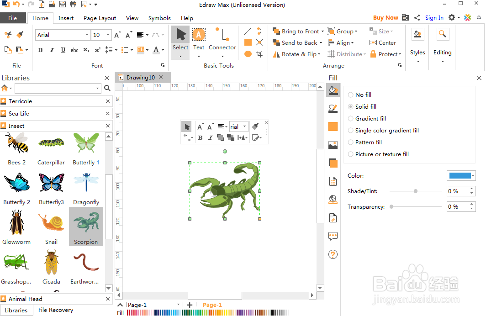Increase the Transparency percent stepper
486x316 pixels.
472,204
